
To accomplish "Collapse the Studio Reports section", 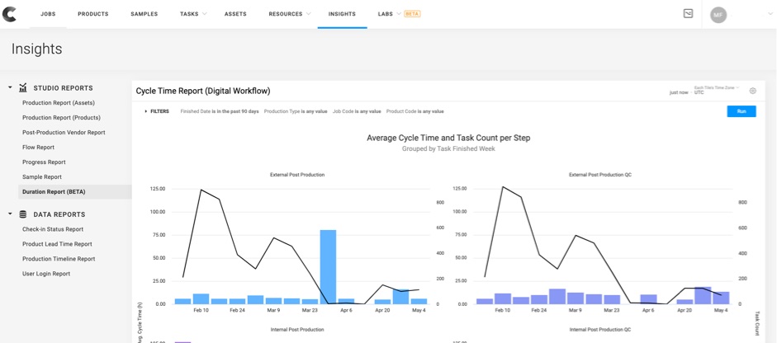I will 11,88.
